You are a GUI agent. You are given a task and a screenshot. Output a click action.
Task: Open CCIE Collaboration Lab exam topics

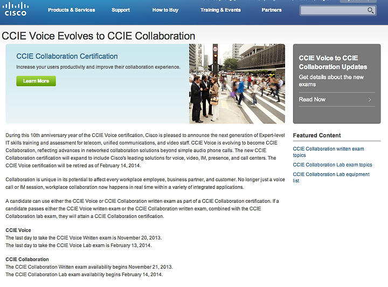(332, 165)
